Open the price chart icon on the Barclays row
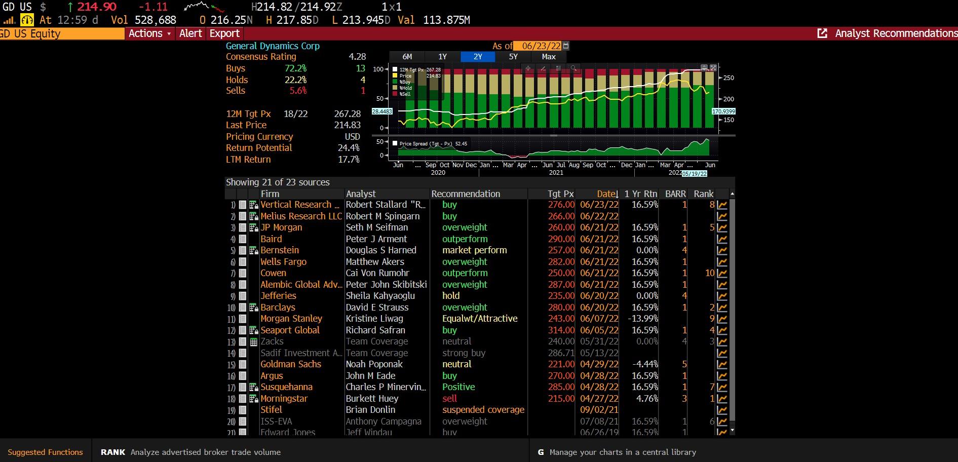This screenshot has width=958, height=462. [x=723, y=307]
